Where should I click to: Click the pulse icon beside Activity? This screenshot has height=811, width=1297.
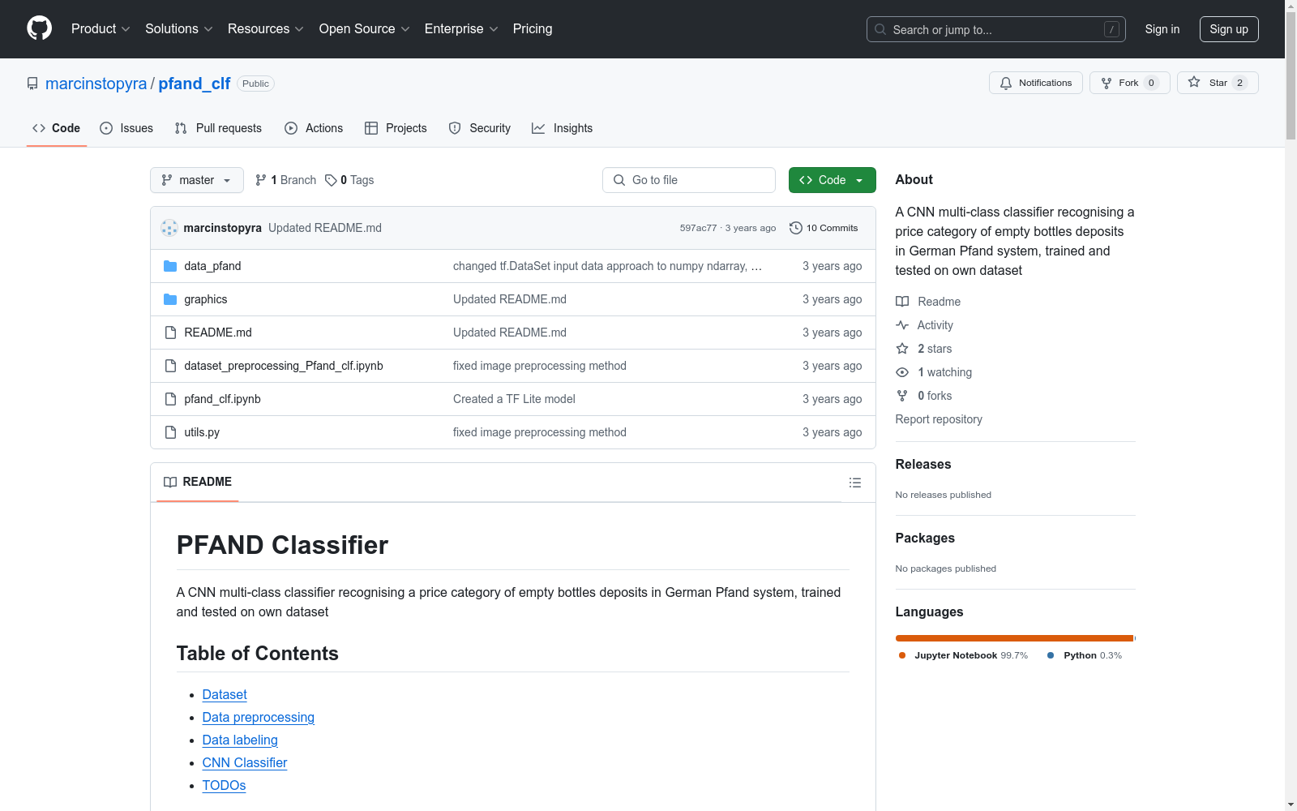click(902, 325)
